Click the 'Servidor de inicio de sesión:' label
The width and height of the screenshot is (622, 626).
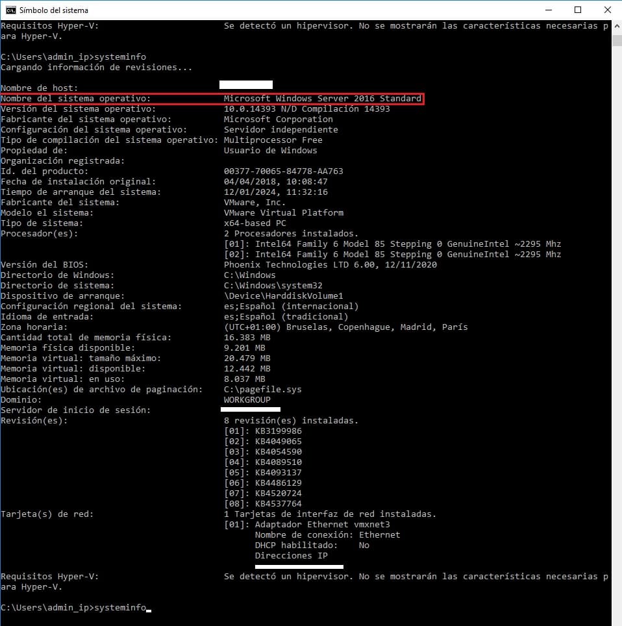pyautogui.click(x=75, y=410)
